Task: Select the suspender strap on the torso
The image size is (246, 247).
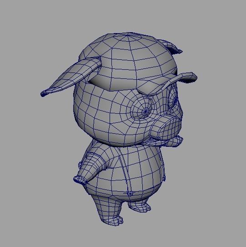Action: pyautogui.click(x=125, y=170)
